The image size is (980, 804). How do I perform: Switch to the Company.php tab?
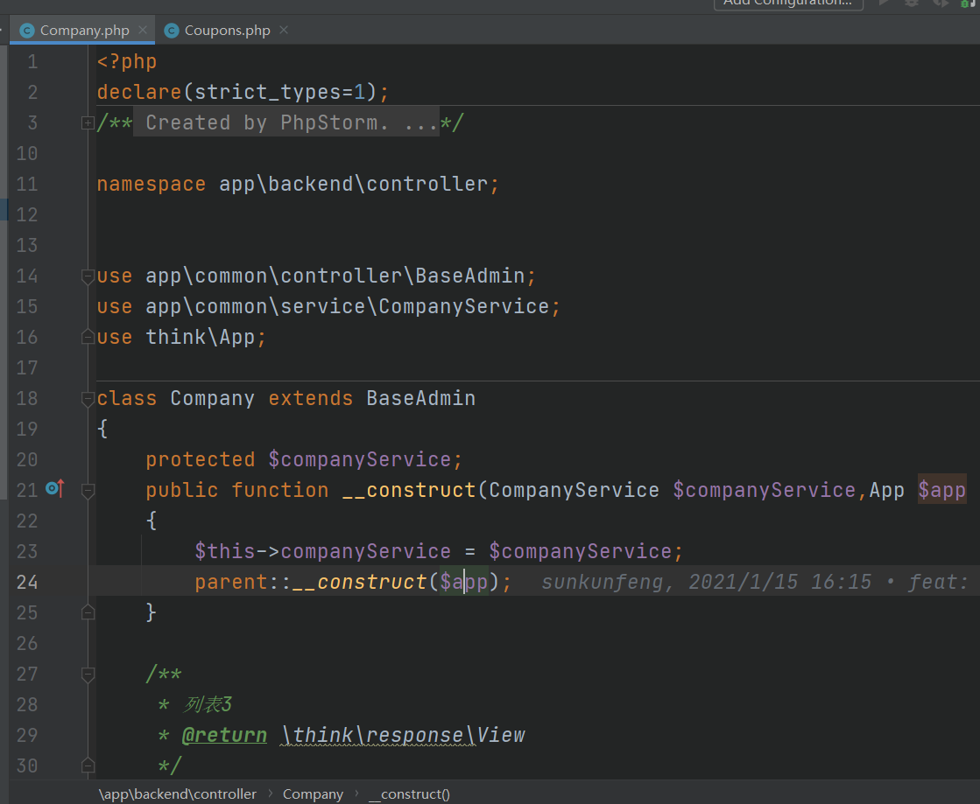(x=84, y=31)
